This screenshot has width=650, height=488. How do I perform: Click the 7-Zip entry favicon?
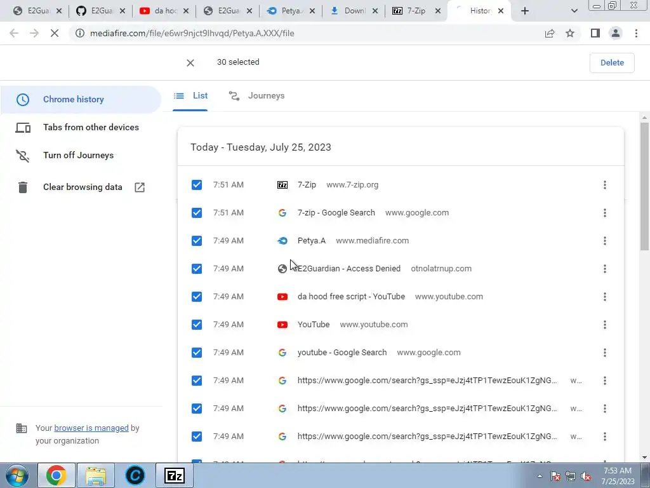(x=282, y=185)
